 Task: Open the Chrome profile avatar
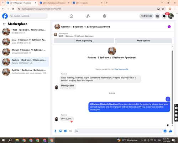pos(170,9)
